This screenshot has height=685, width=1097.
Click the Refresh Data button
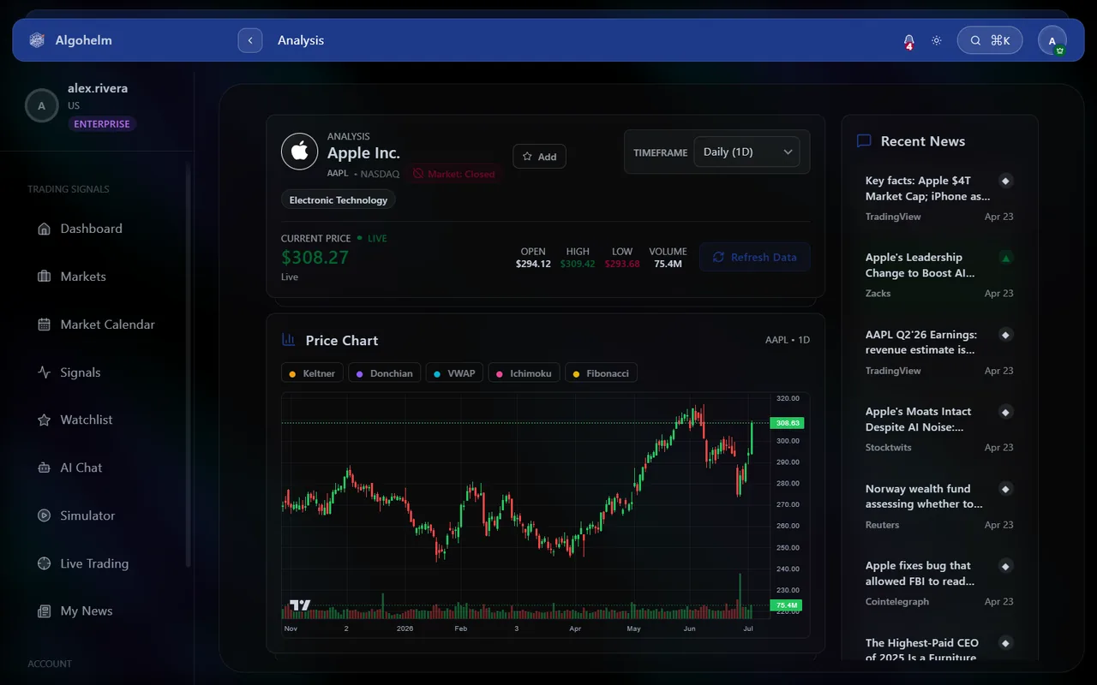pos(755,257)
